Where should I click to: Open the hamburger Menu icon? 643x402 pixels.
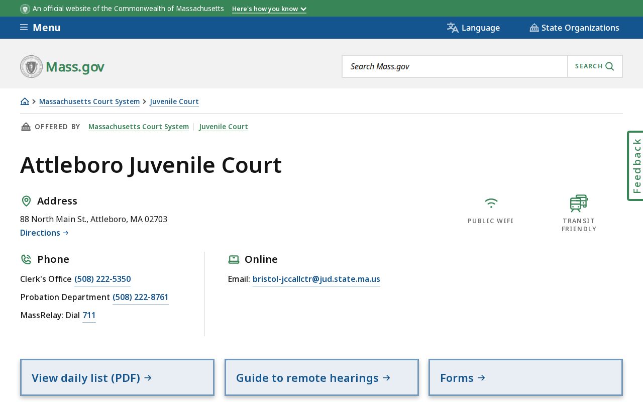pyautogui.click(x=24, y=27)
